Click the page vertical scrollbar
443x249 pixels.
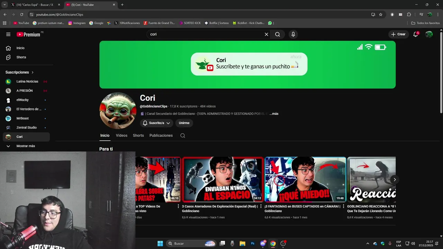441,72
